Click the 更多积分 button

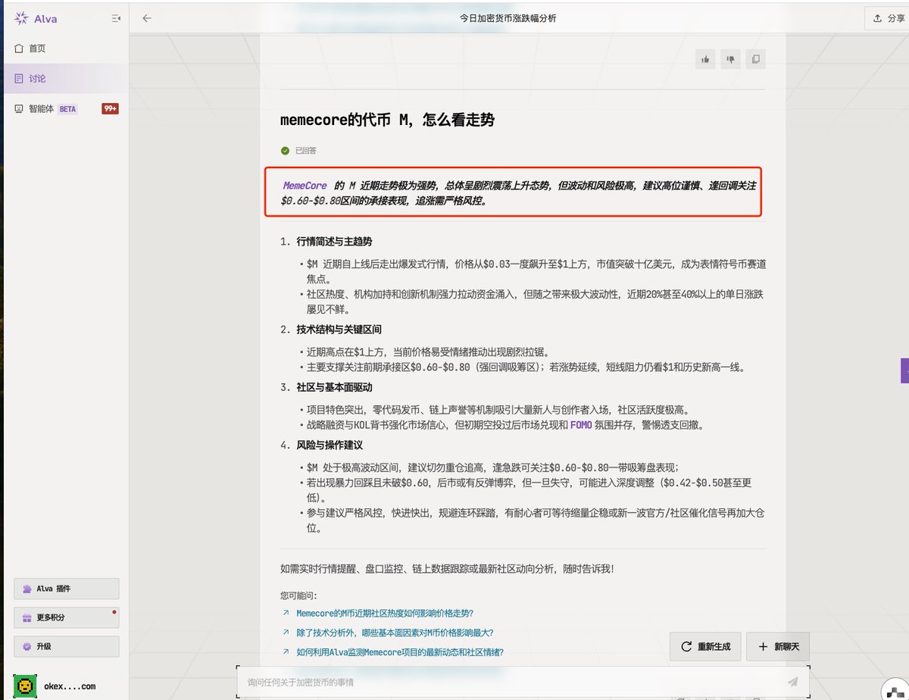pos(66,617)
